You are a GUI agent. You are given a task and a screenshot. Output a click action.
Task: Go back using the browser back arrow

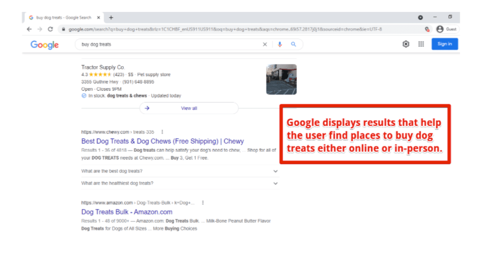point(29,29)
